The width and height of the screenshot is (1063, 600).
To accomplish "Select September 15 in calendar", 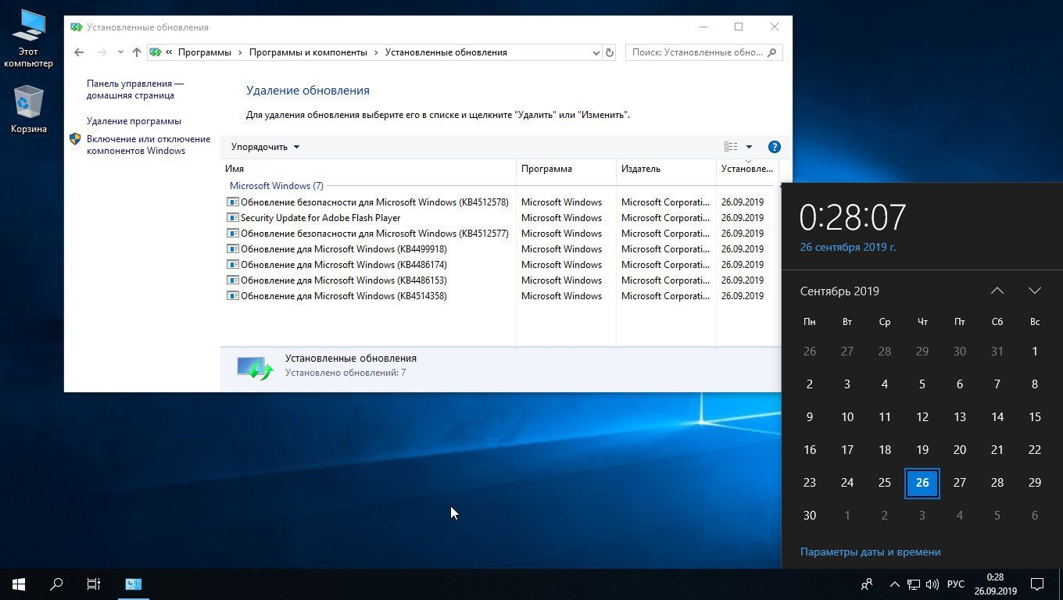I will 1035,417.
